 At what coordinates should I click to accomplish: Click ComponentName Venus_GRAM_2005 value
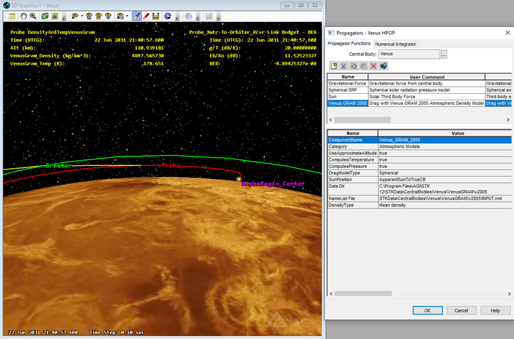pos(444,140)
